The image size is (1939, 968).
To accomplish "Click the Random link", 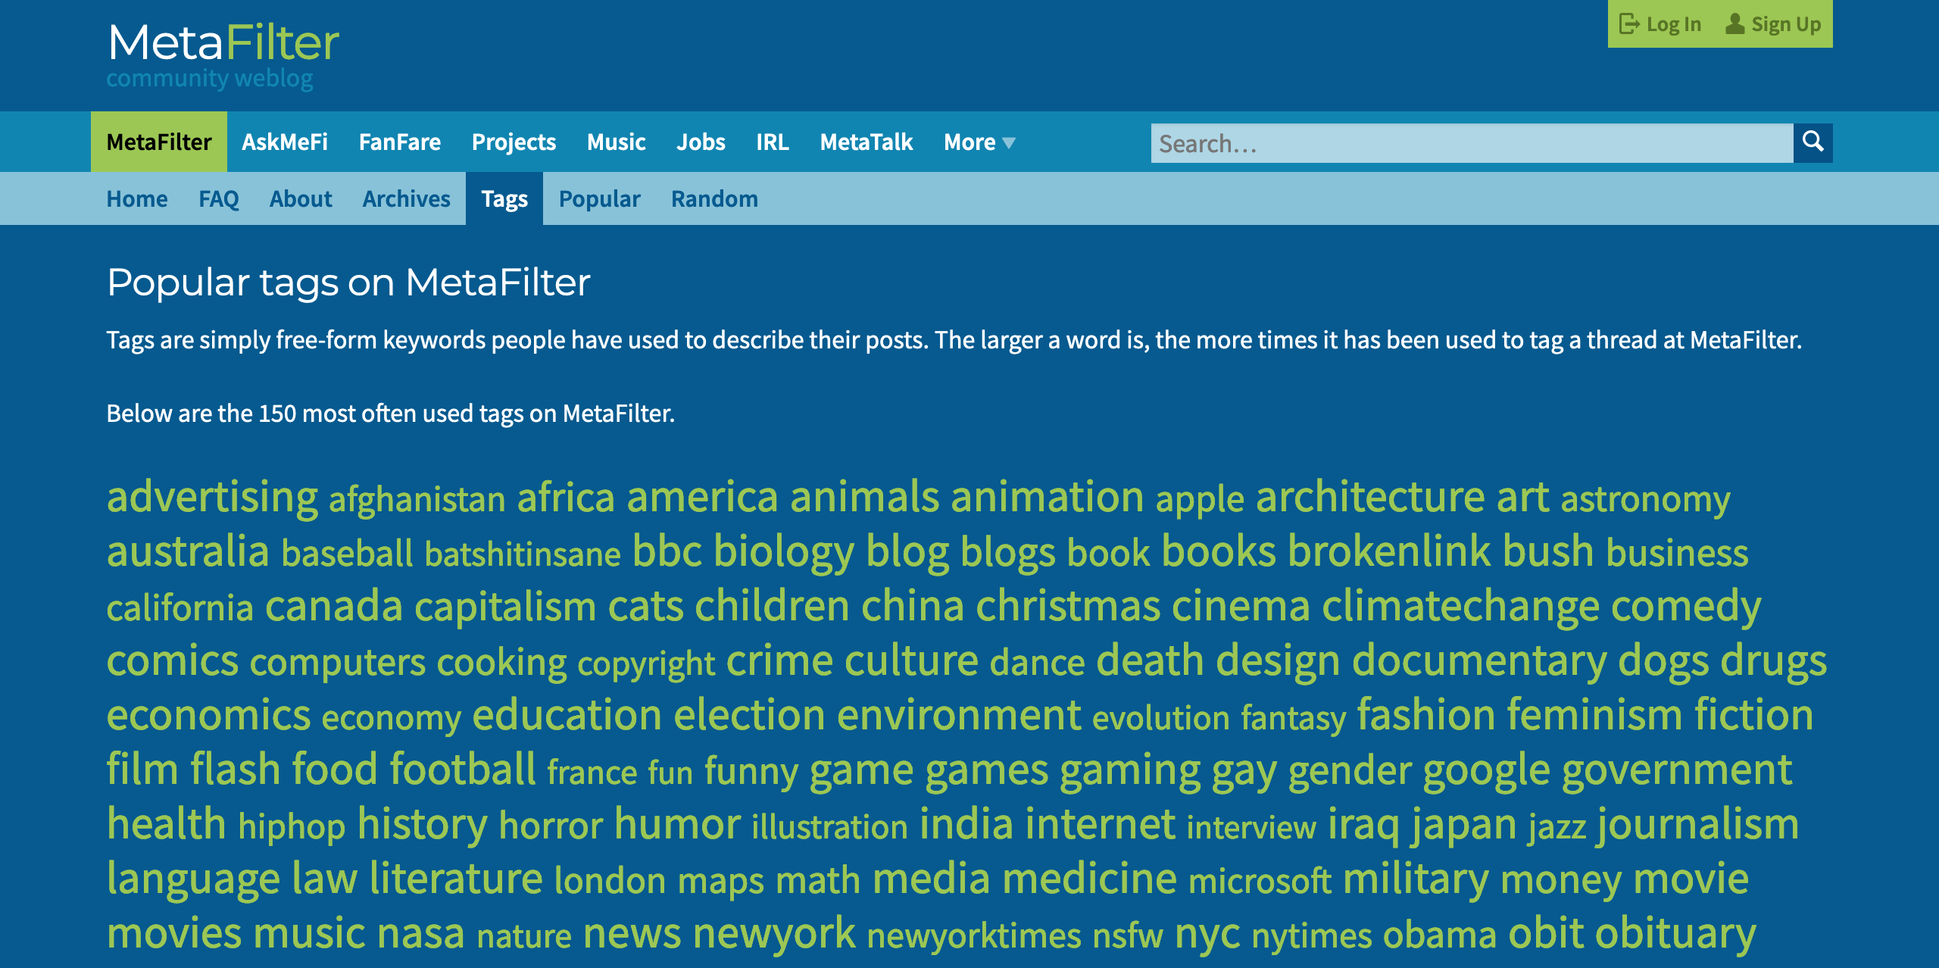I will (x=714, y=198).
